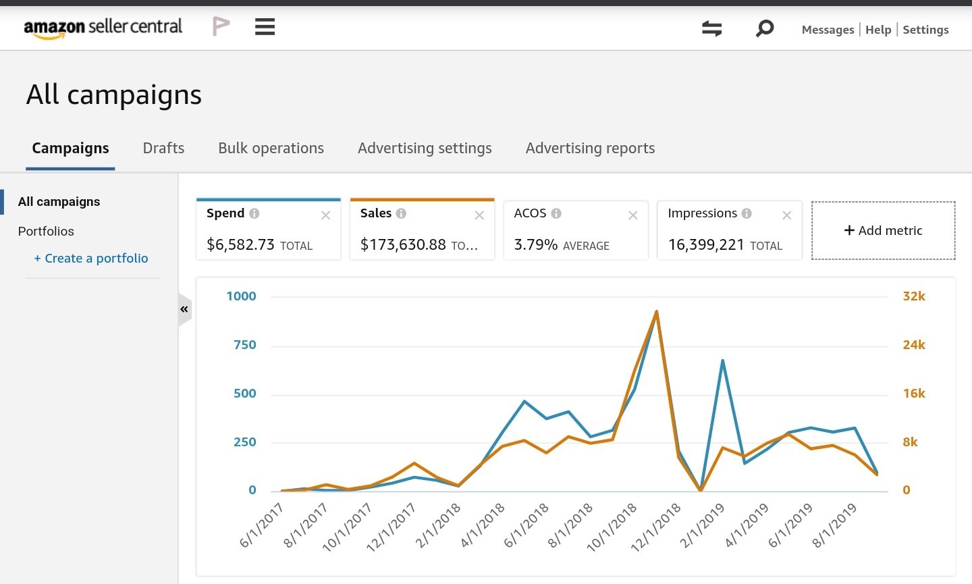Click the Add metric button
Screen dimensions: 972x584
pos(883,231)
